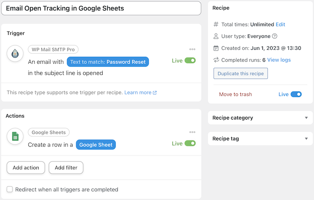The width and height of the screenshot is (314, 200).
Task: Click Duplicate this recipe button
Action: (241, 73)
